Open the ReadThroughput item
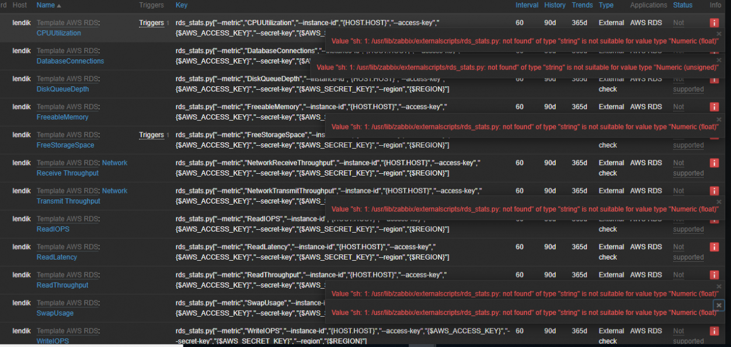 click(62, 285)
